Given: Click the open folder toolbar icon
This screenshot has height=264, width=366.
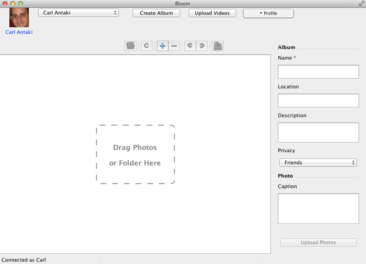Looking at the screenshot, I should point(131,46).
